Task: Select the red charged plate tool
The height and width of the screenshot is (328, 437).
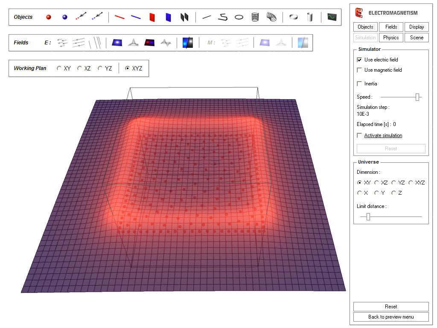Action: (152, 17)
